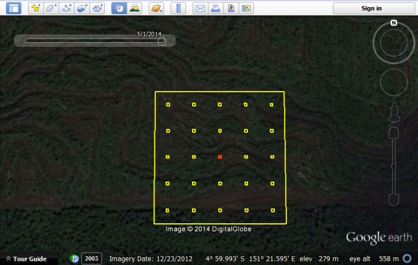Select the Add Path tool

tap(67, 8)
